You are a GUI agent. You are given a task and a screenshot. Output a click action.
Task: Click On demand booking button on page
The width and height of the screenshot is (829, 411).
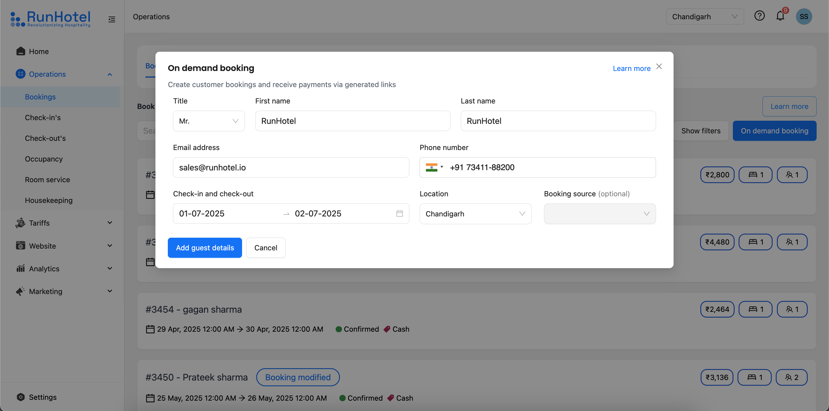click(774, 131)
